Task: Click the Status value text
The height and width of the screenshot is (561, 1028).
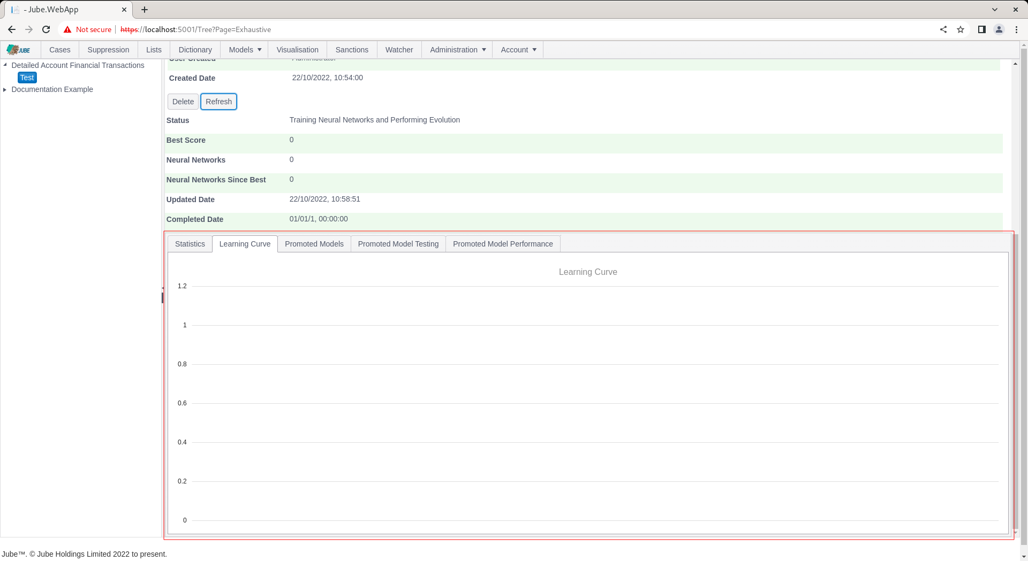Action: (x=374, y=120)
